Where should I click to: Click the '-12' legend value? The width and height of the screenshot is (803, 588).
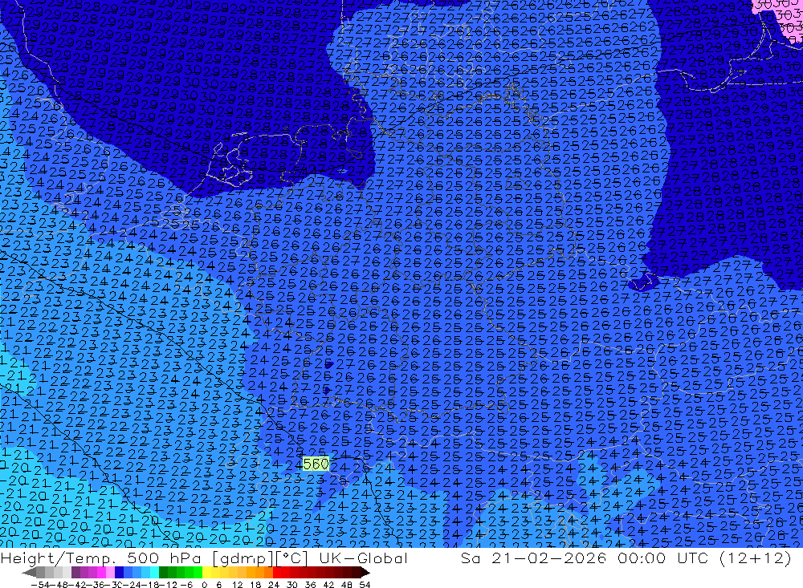click(x=169, y=585)
